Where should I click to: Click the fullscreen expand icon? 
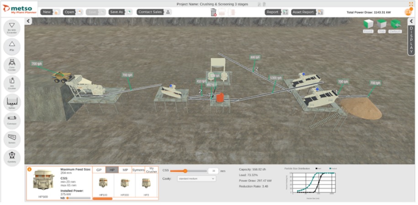(411, 4)
